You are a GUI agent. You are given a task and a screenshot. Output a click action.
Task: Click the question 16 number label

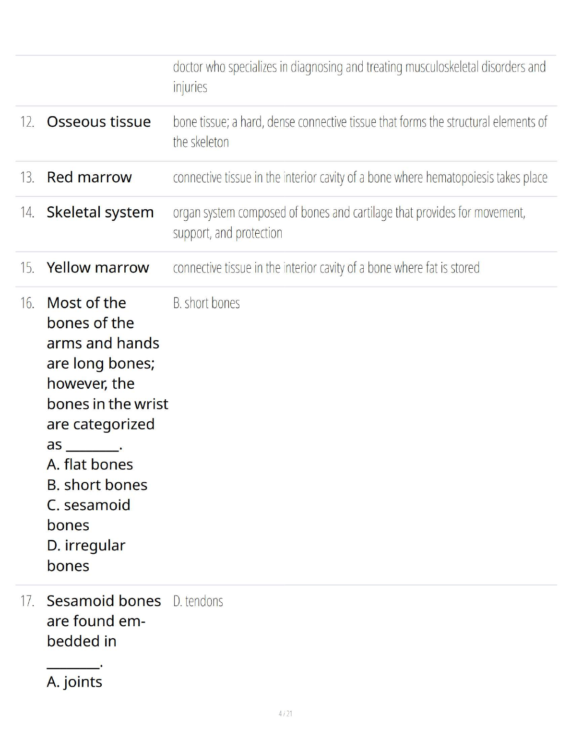pos(27,303)
